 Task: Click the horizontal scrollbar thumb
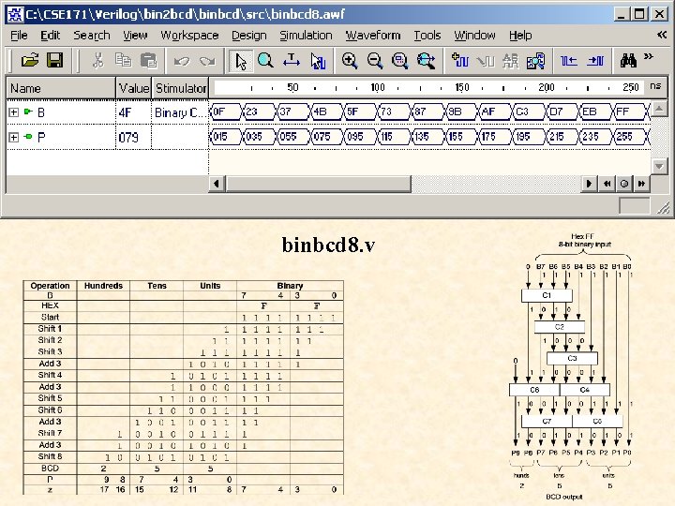(319, 184)
